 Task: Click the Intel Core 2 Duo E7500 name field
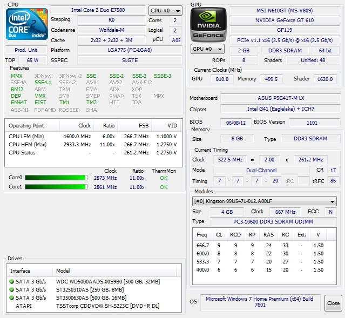(98, 10)
